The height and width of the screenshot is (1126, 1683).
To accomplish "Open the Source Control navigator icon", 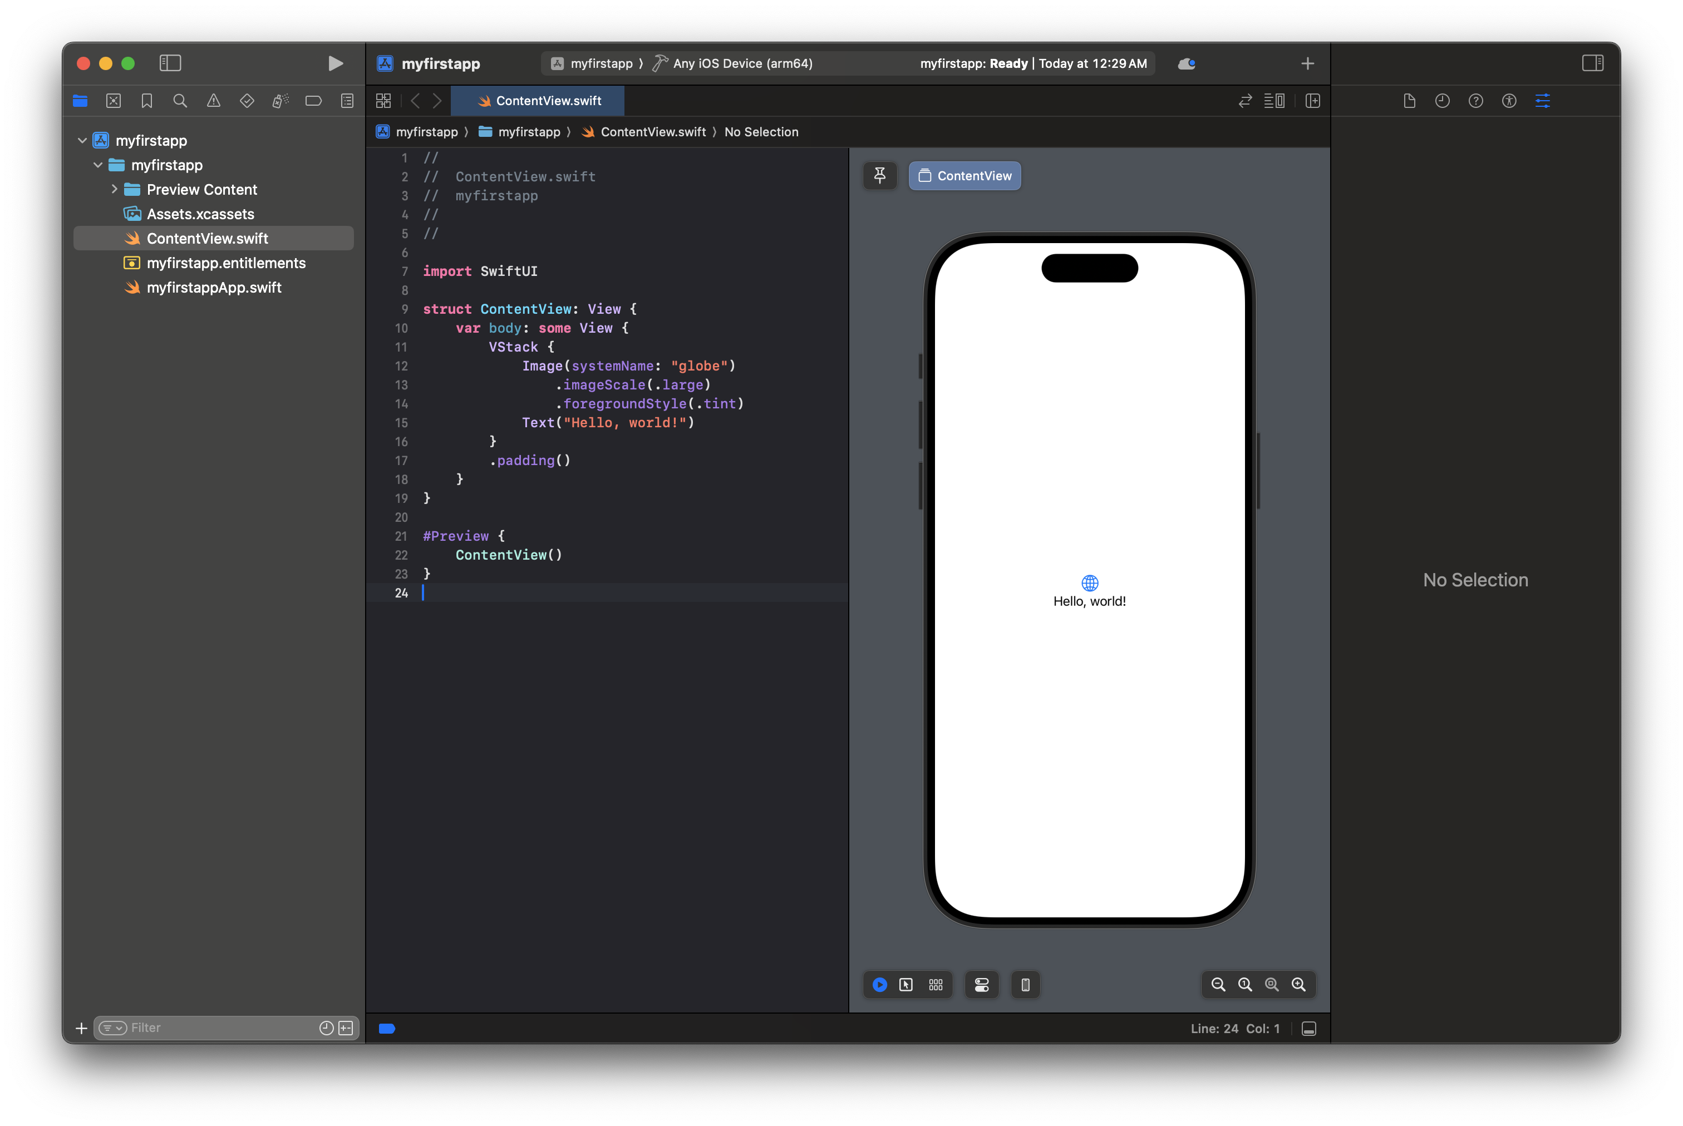I will click(114, 101).
